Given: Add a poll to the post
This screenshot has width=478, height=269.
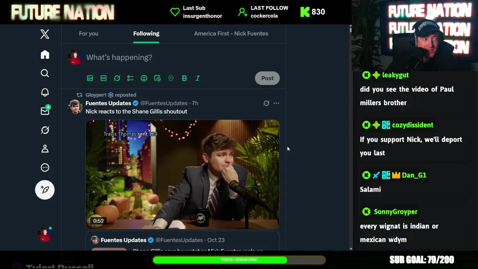Looking at the screenshot, I should click(130, 78).
